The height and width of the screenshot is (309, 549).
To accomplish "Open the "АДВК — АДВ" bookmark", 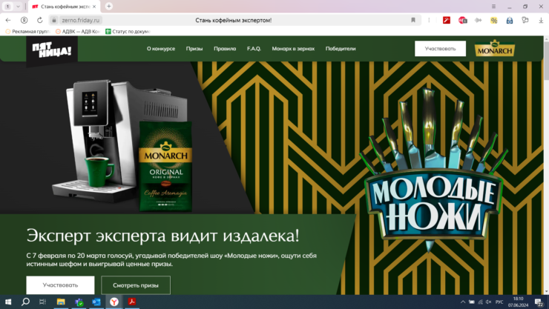I will 78,31.
